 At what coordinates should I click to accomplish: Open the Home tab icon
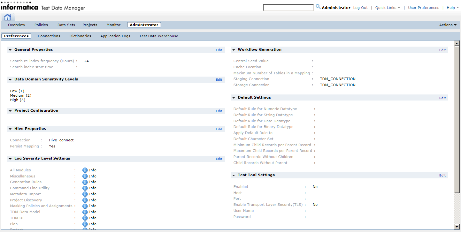click(x=8, y=17)
